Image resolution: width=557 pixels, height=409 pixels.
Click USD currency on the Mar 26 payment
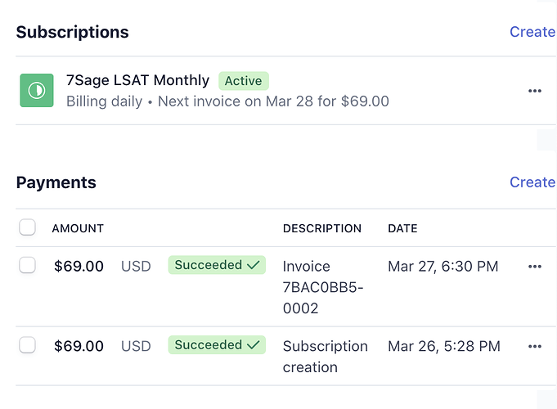point(136,347)
